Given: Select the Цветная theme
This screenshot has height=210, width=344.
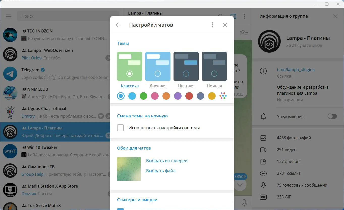Looking at the screenshot, I should [x=186, y=66].
